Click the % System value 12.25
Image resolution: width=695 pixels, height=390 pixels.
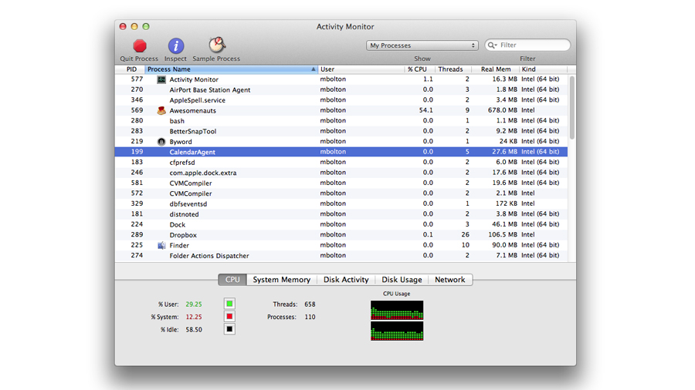[194, 317]
